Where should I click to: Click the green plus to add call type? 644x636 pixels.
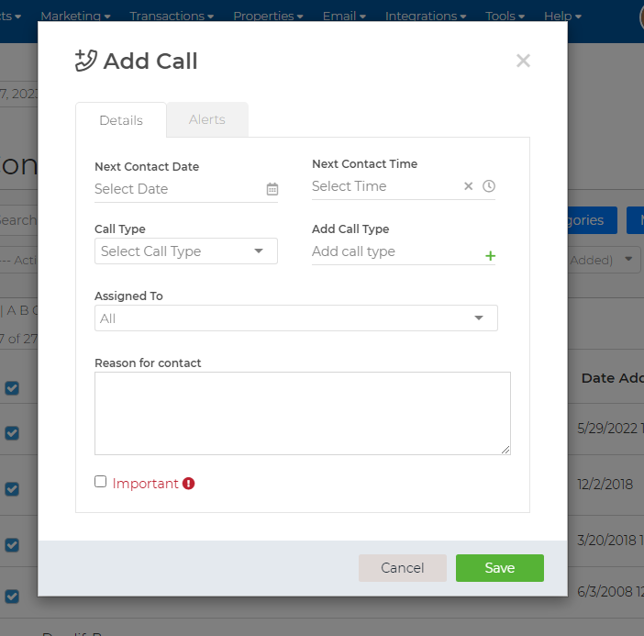coord(490,256)
